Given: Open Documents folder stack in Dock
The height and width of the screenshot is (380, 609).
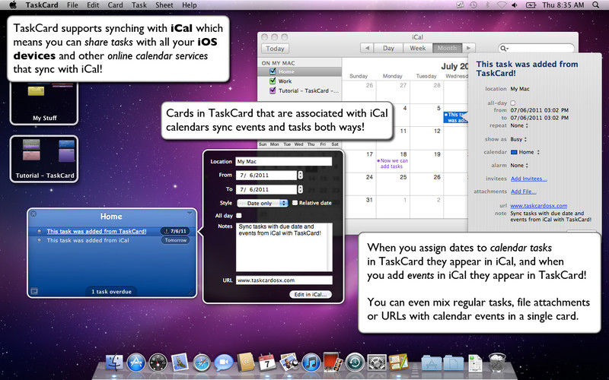Looking at the screenshot, I should click(453, 363).
